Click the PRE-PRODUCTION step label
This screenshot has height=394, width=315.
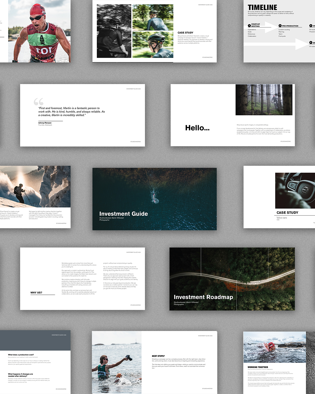click(290, 26)
